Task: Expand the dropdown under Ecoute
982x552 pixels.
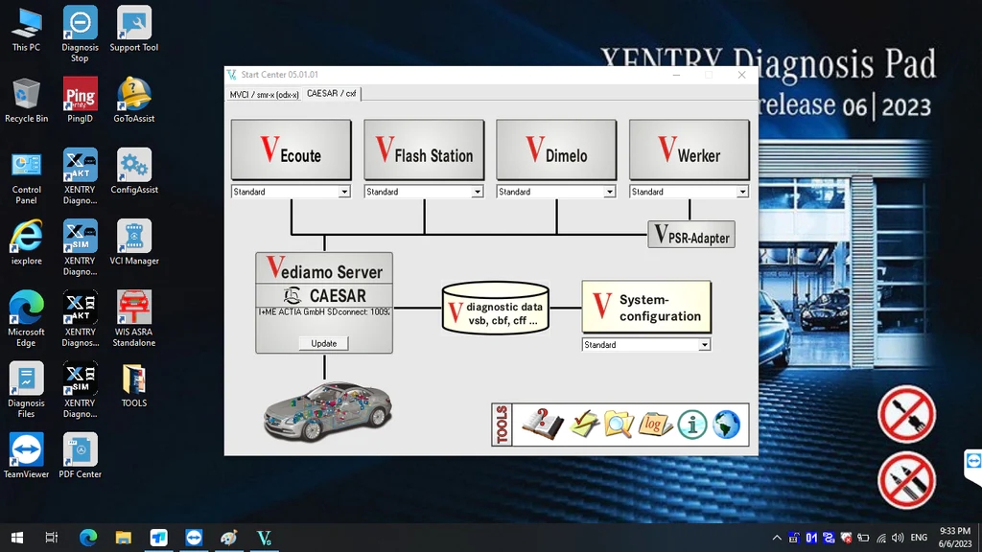Action: tap(344, 192)
